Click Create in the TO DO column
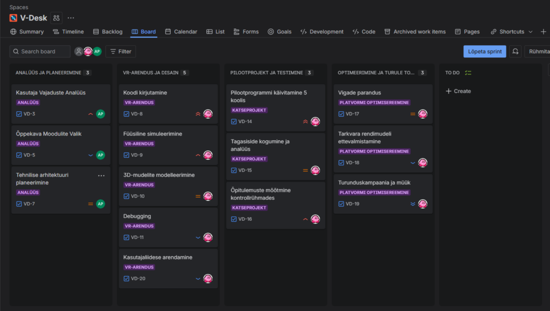 (458, 91)
